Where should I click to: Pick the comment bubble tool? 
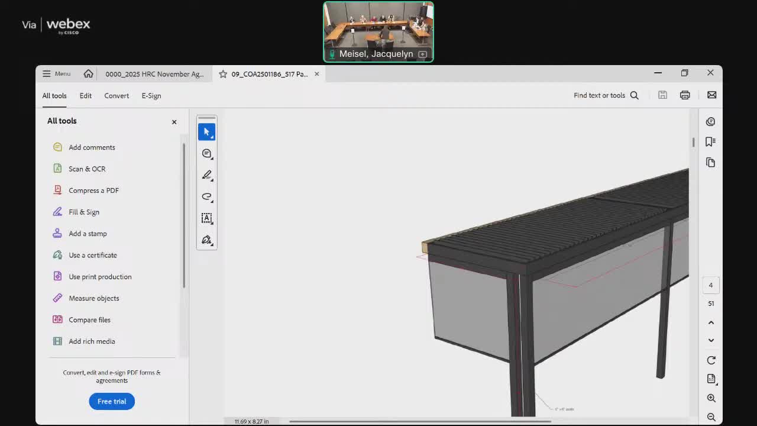tap(206, 154)
